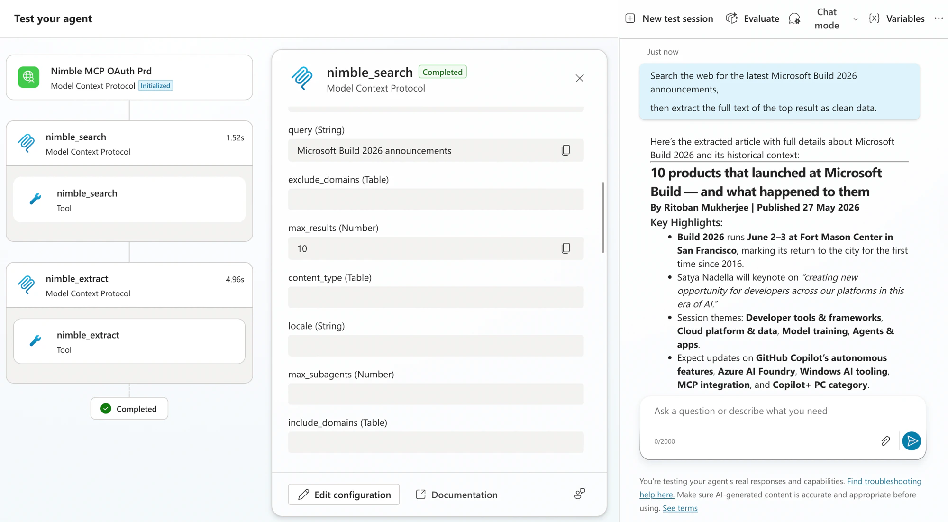The height and width of the screenshot is (522, 948).
Task: Open the Chat mode dropdown chevron
Action: (x=855, y=19)
